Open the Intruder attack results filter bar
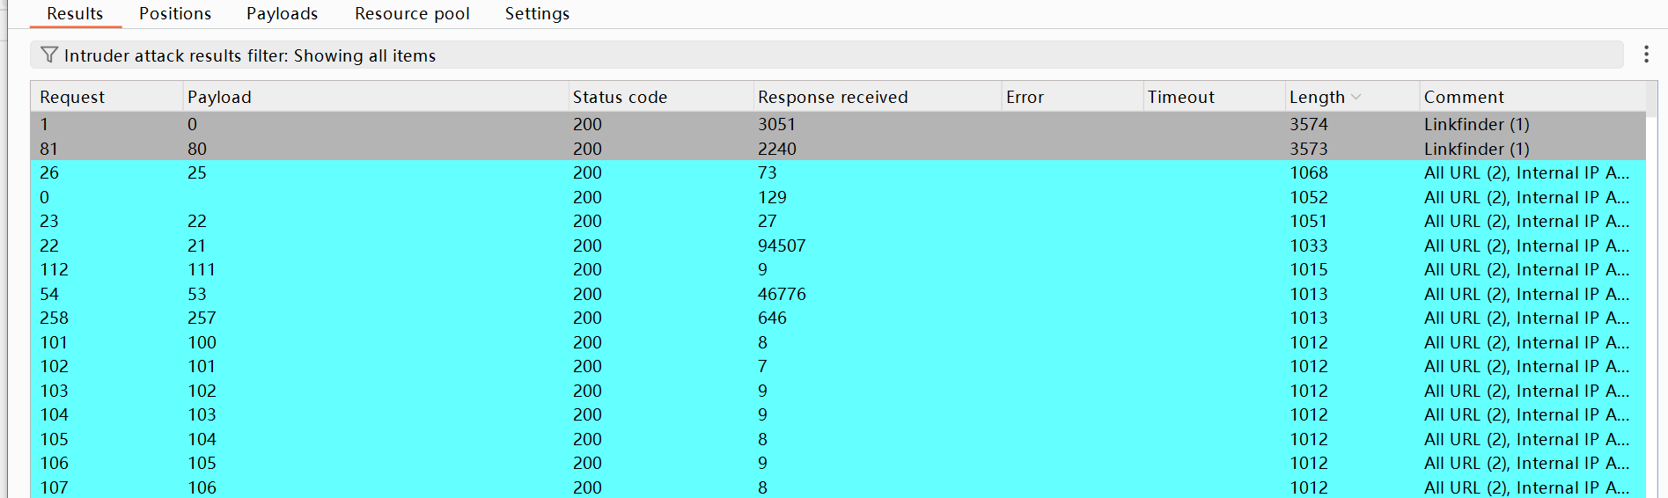The image size is (1668, 498). [x=827, y=55]
